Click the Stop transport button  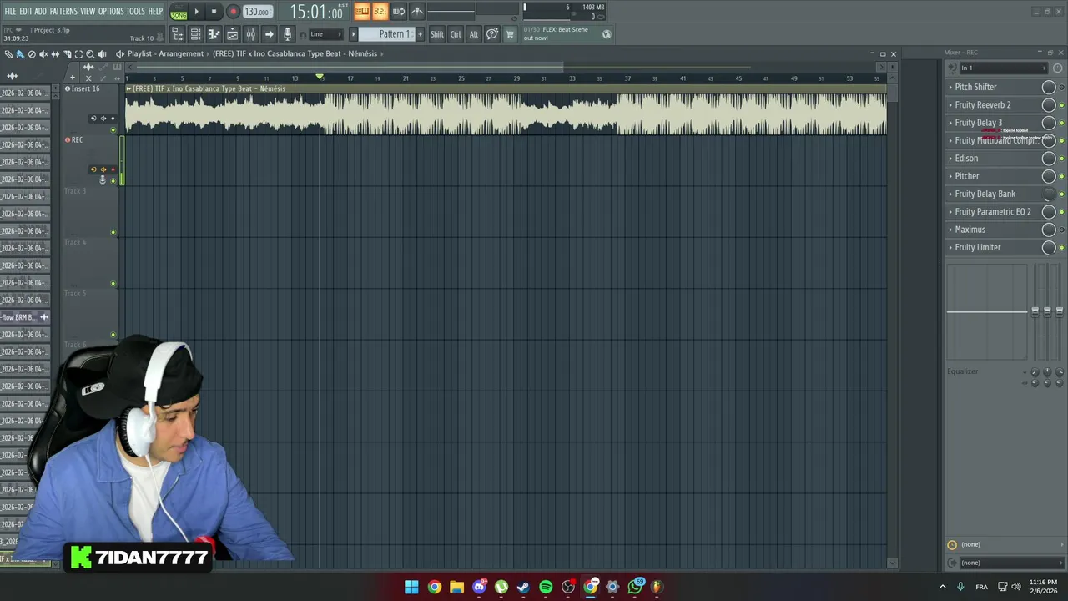click(x=214, y=12)
